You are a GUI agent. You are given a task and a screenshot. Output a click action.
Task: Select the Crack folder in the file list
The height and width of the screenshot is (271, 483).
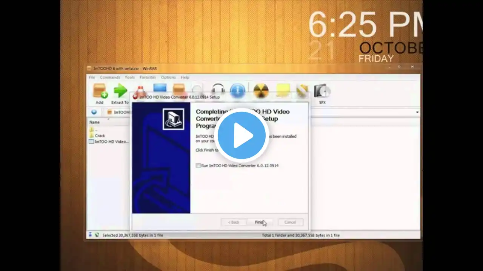[97, 135]
